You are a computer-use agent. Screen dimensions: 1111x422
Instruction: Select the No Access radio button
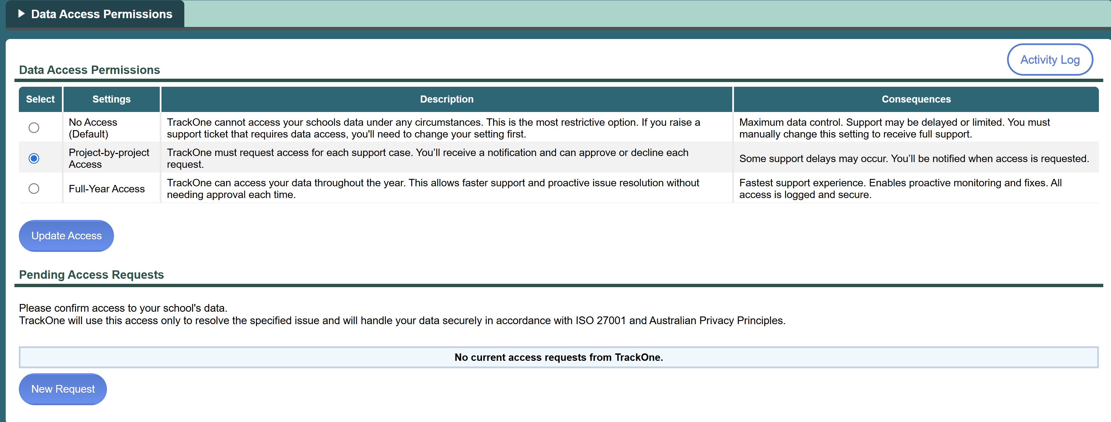(34, 128)
